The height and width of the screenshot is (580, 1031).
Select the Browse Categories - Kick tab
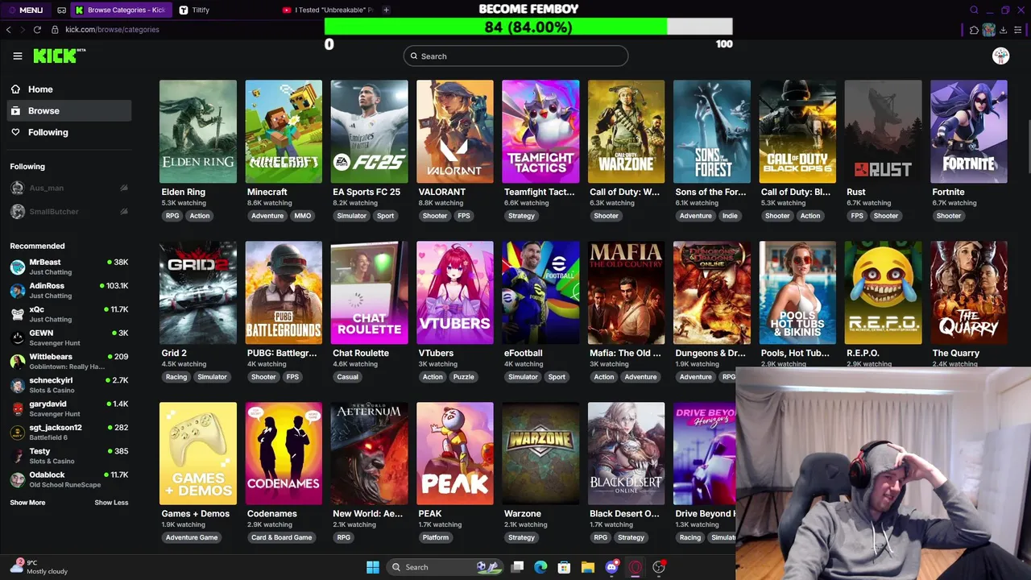[x=121, y=10]
